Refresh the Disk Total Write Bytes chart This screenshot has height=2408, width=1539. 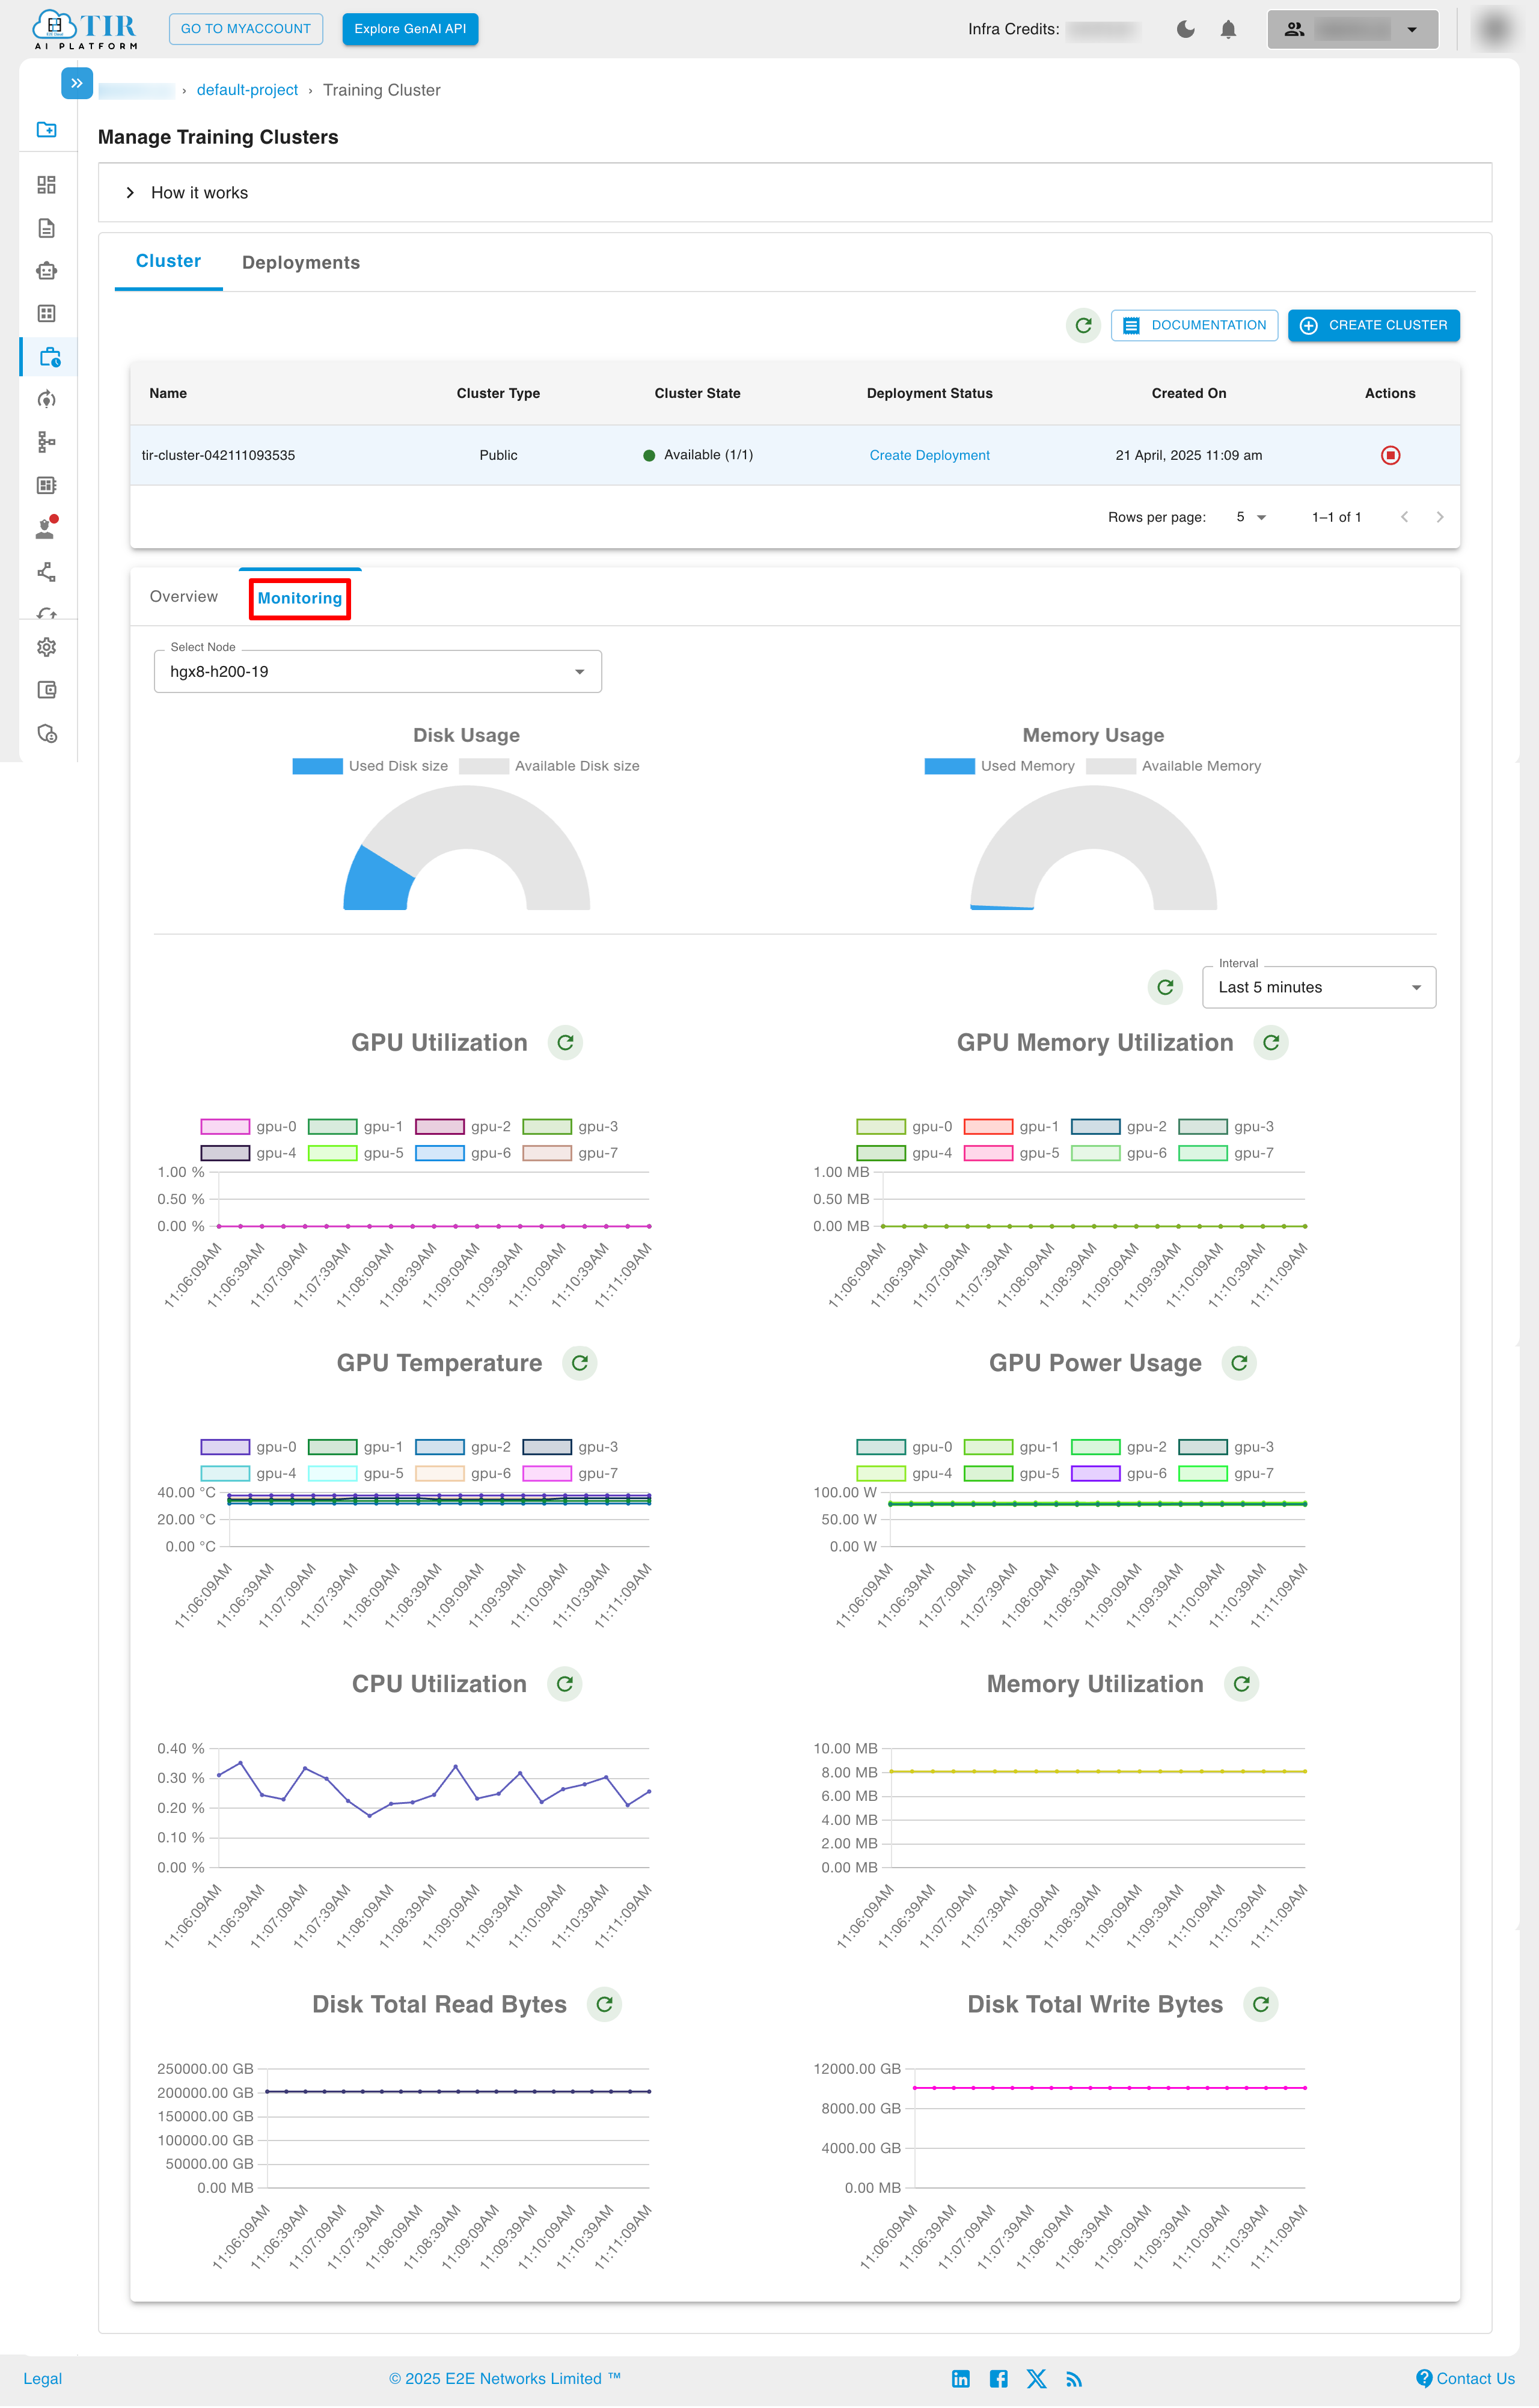[1261, 2004]
